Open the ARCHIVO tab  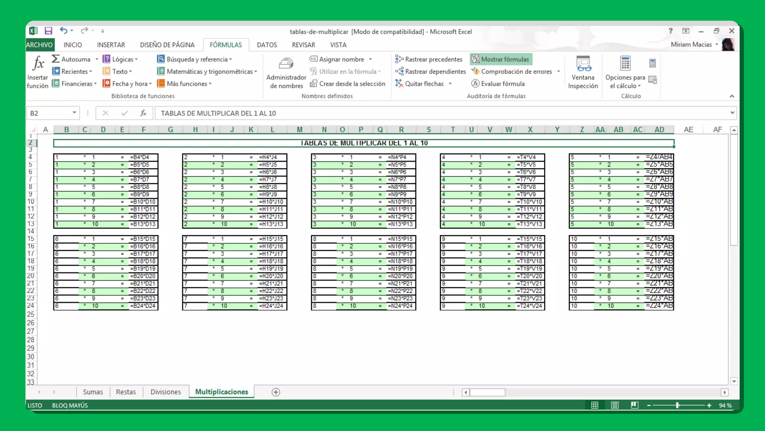pyautogui.click(x=40, y=45)
